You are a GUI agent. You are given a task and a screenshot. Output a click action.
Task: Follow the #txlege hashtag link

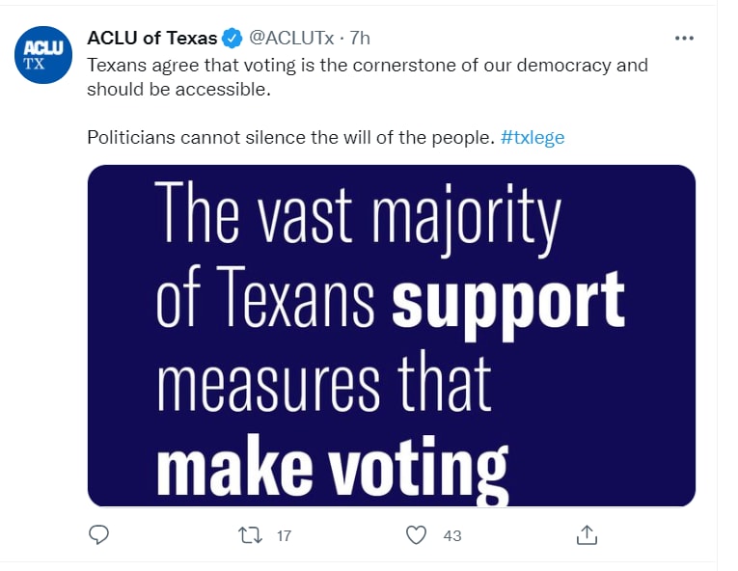[533, 137]
